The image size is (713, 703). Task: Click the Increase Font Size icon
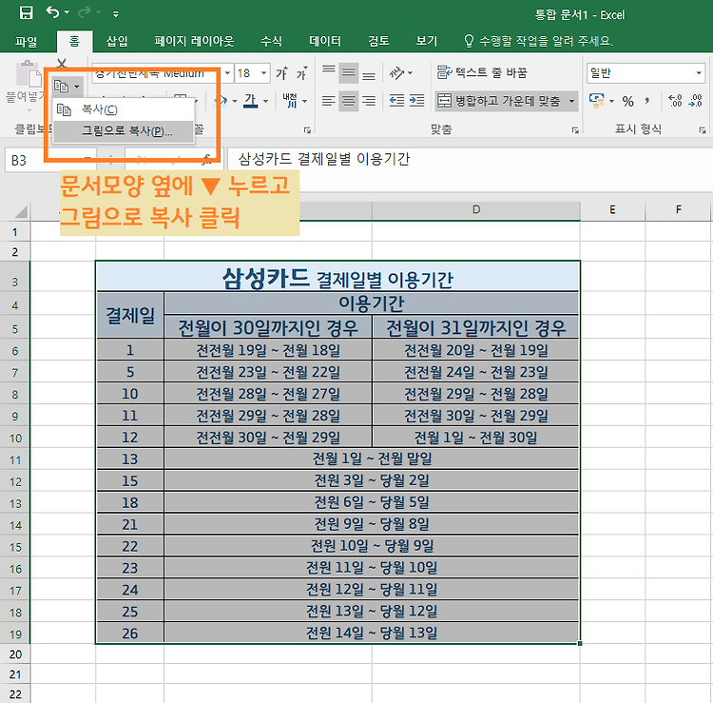click(282, 73)
